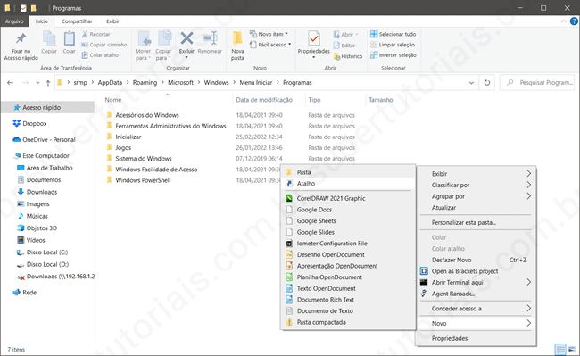Screen dimensions: 580x356
Task: Choose Pasta in the Novo submenu
Action: click(348, 172)
